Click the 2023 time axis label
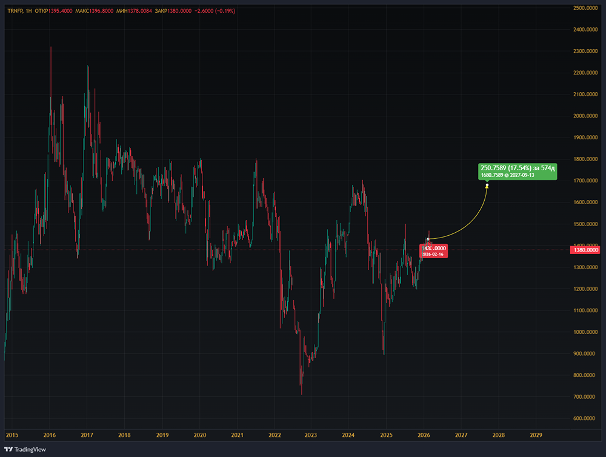The width and height of the screenshot is (606, 457). [310, 435]
